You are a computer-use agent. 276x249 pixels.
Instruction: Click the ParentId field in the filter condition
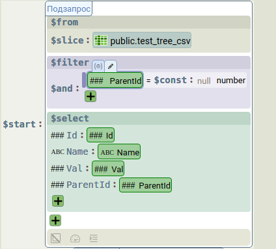click(115, 81)
